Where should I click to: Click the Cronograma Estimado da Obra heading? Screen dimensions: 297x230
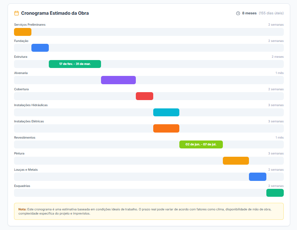point(55,13)
